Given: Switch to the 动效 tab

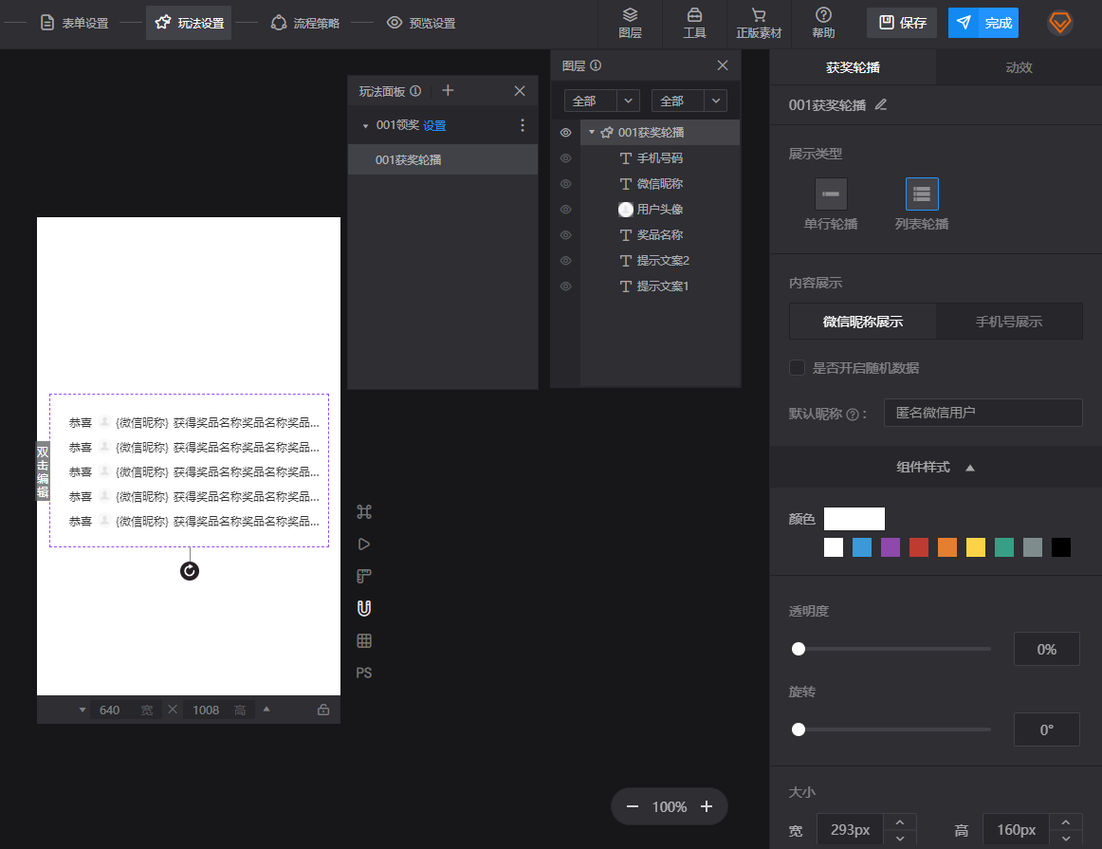Looking at the screenshot, I should click(x=1019, y=67).
